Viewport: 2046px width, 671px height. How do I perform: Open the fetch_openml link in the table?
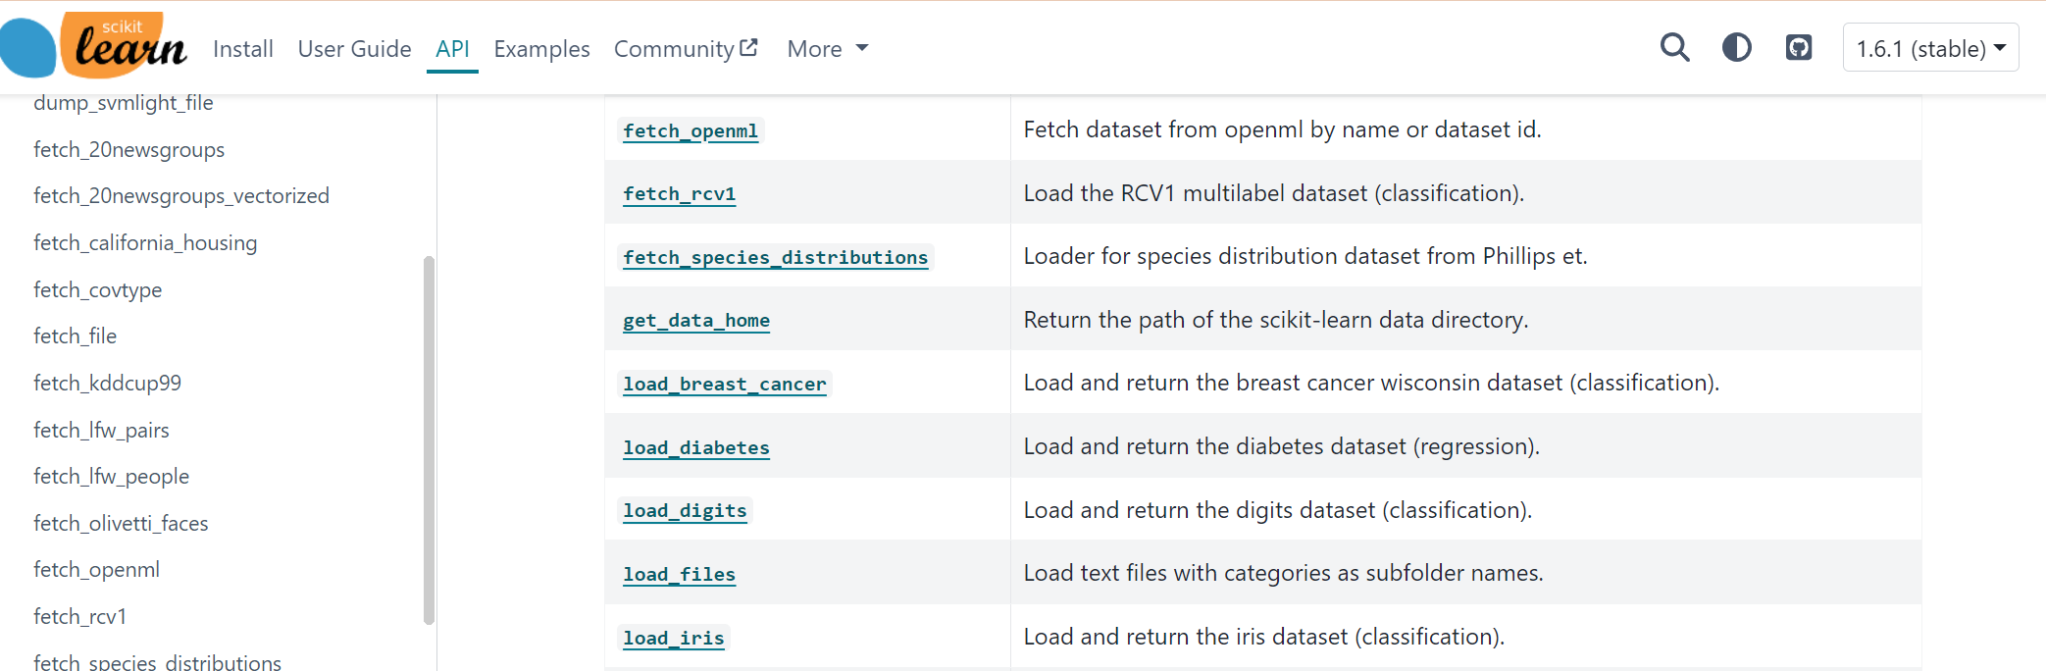coord(691,131)
